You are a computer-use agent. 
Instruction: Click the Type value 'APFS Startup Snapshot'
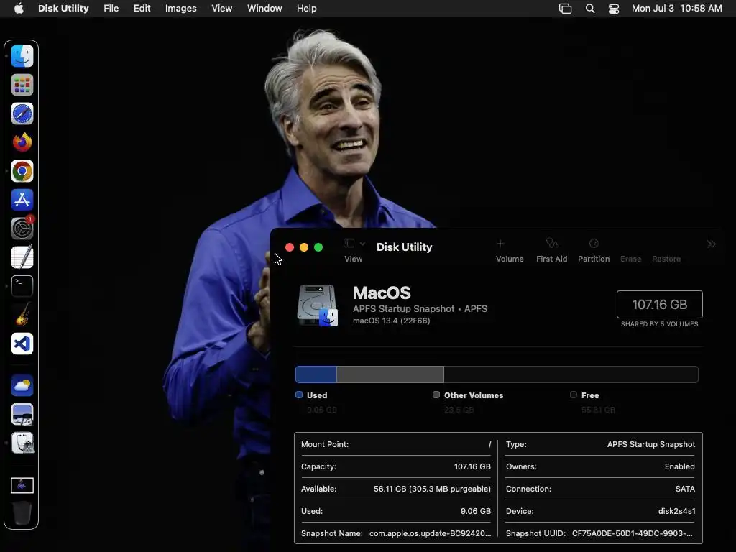click(x=651, y=444)
